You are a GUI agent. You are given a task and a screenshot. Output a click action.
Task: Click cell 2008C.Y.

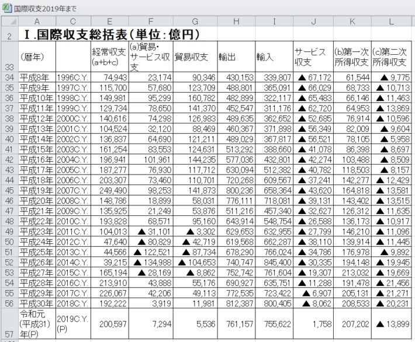coord(73,201)
